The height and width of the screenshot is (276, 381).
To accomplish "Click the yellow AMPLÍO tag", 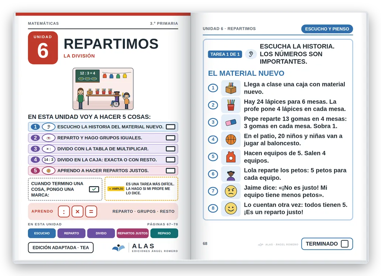I will 116,189.
